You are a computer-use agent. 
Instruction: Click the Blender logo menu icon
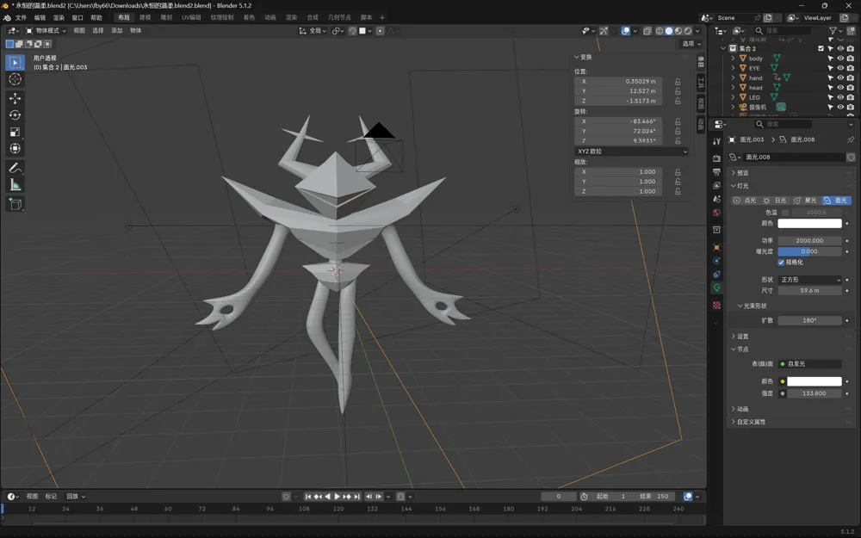pyautogui.click(x=7, y=17)
